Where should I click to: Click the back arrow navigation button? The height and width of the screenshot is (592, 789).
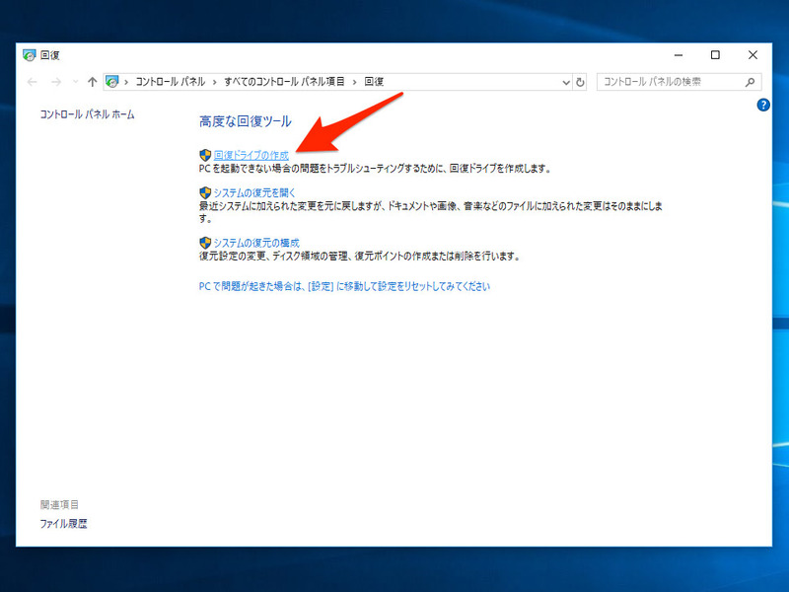point(33,82)
